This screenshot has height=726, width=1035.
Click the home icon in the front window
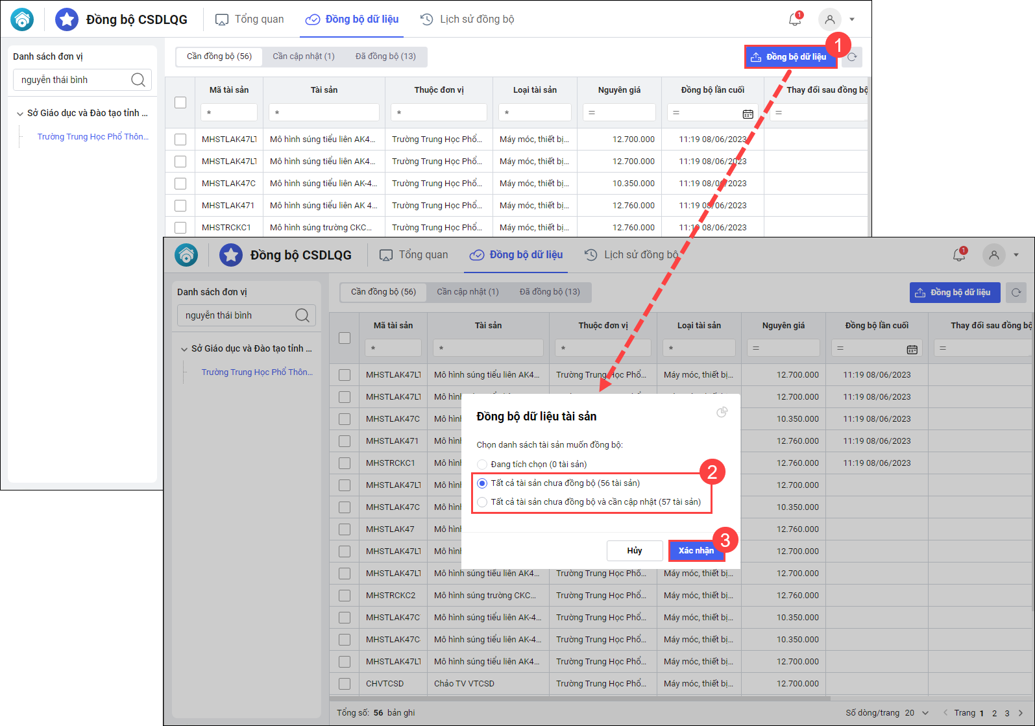[186, 255]
